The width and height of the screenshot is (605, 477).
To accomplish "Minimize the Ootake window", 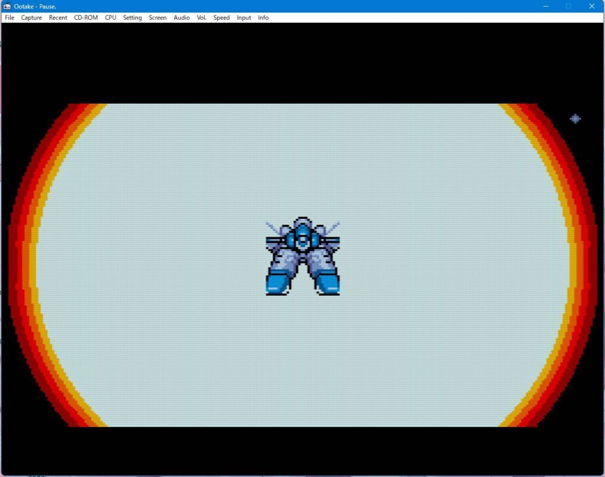I will pos(546,6).
